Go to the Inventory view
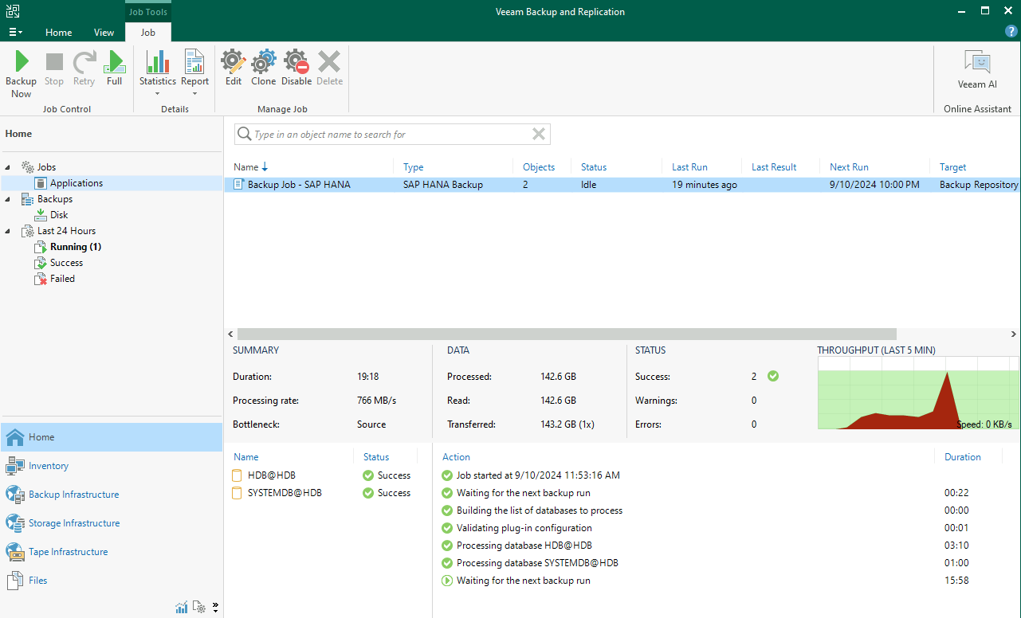This screenshot has height=618, width=1021. point(49,466)
